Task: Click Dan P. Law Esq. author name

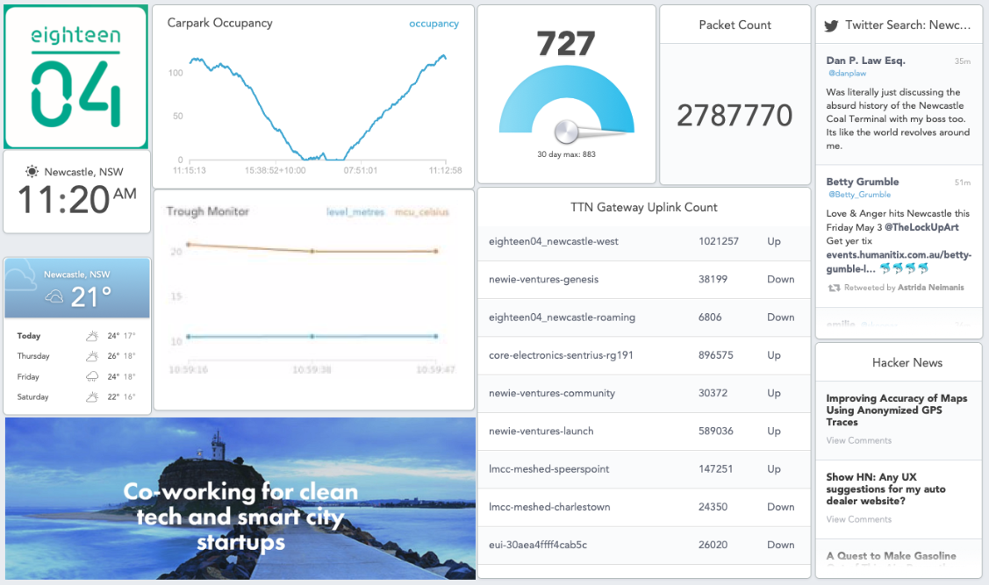Action: pos(865,61)
